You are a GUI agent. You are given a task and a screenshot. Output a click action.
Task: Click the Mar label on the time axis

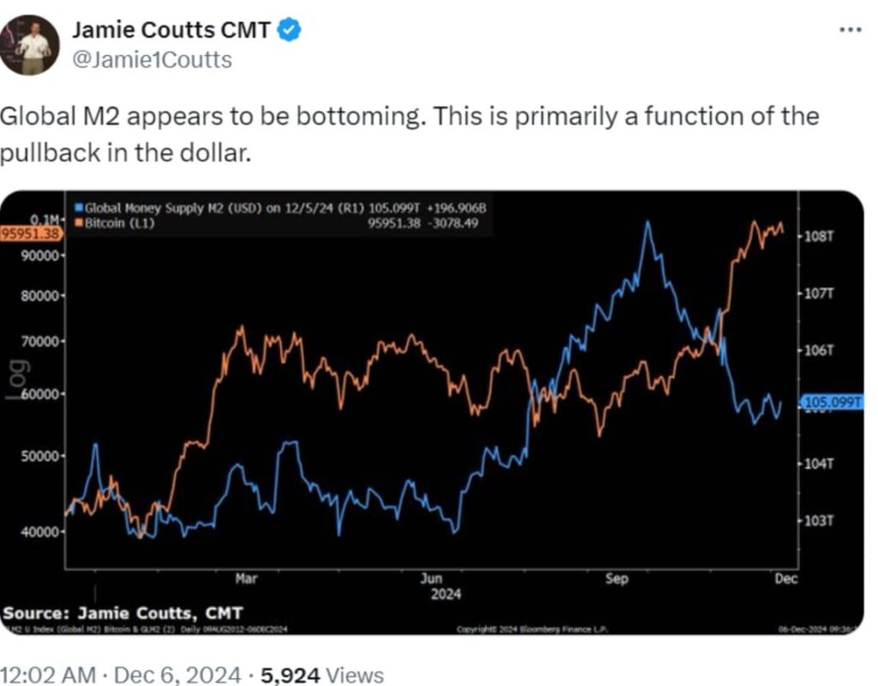point(246,579)
